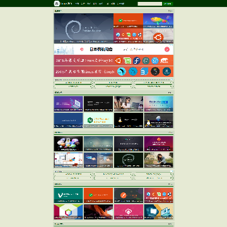Click the Linux Mint icon in banner

127,61
